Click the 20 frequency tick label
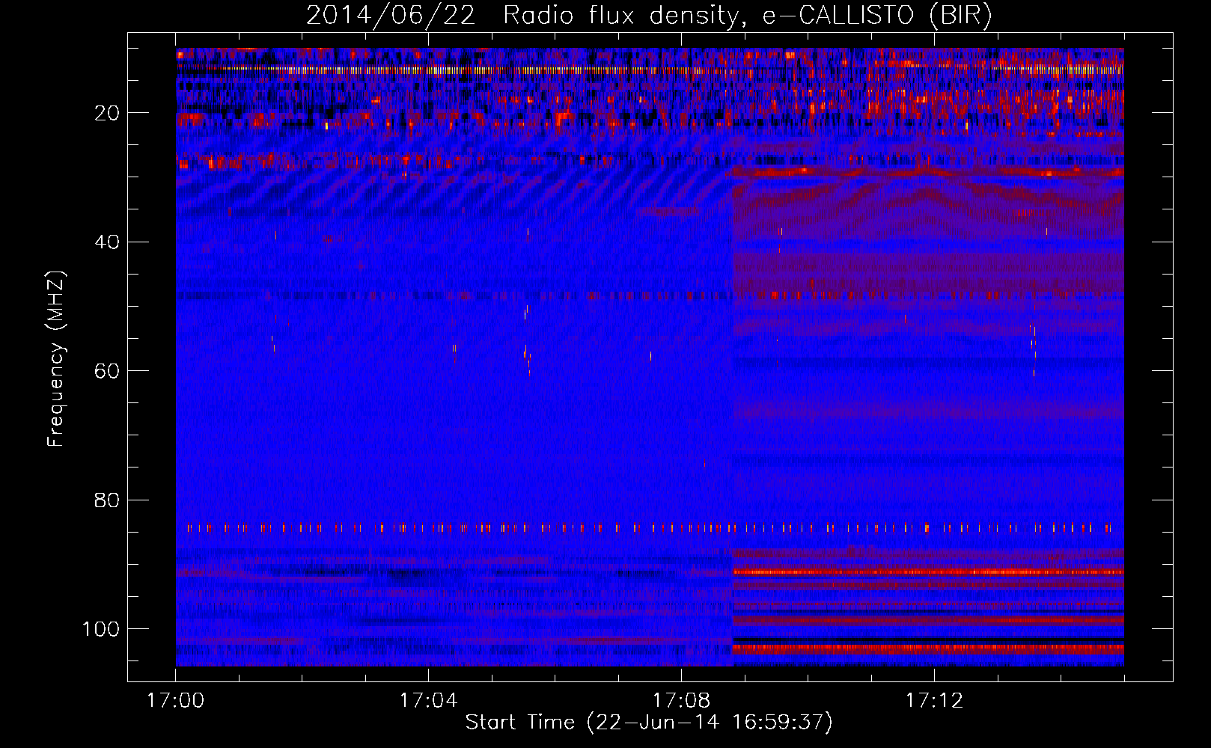The width and height of the screenshot is (1211, 748). [x=107, y=113]
